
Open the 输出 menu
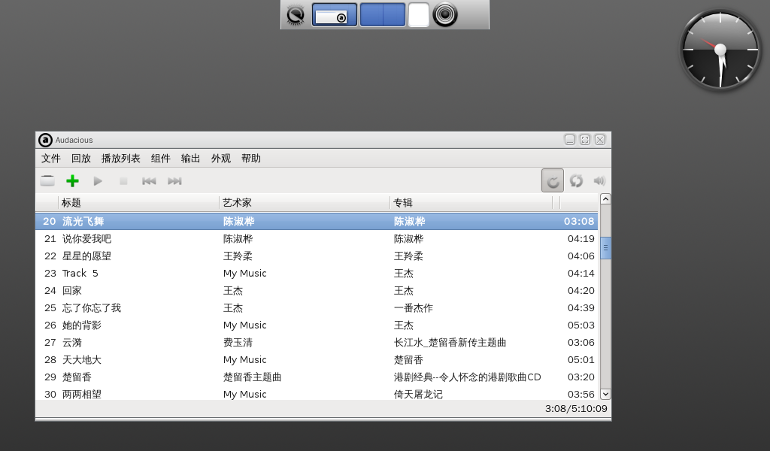190,158
